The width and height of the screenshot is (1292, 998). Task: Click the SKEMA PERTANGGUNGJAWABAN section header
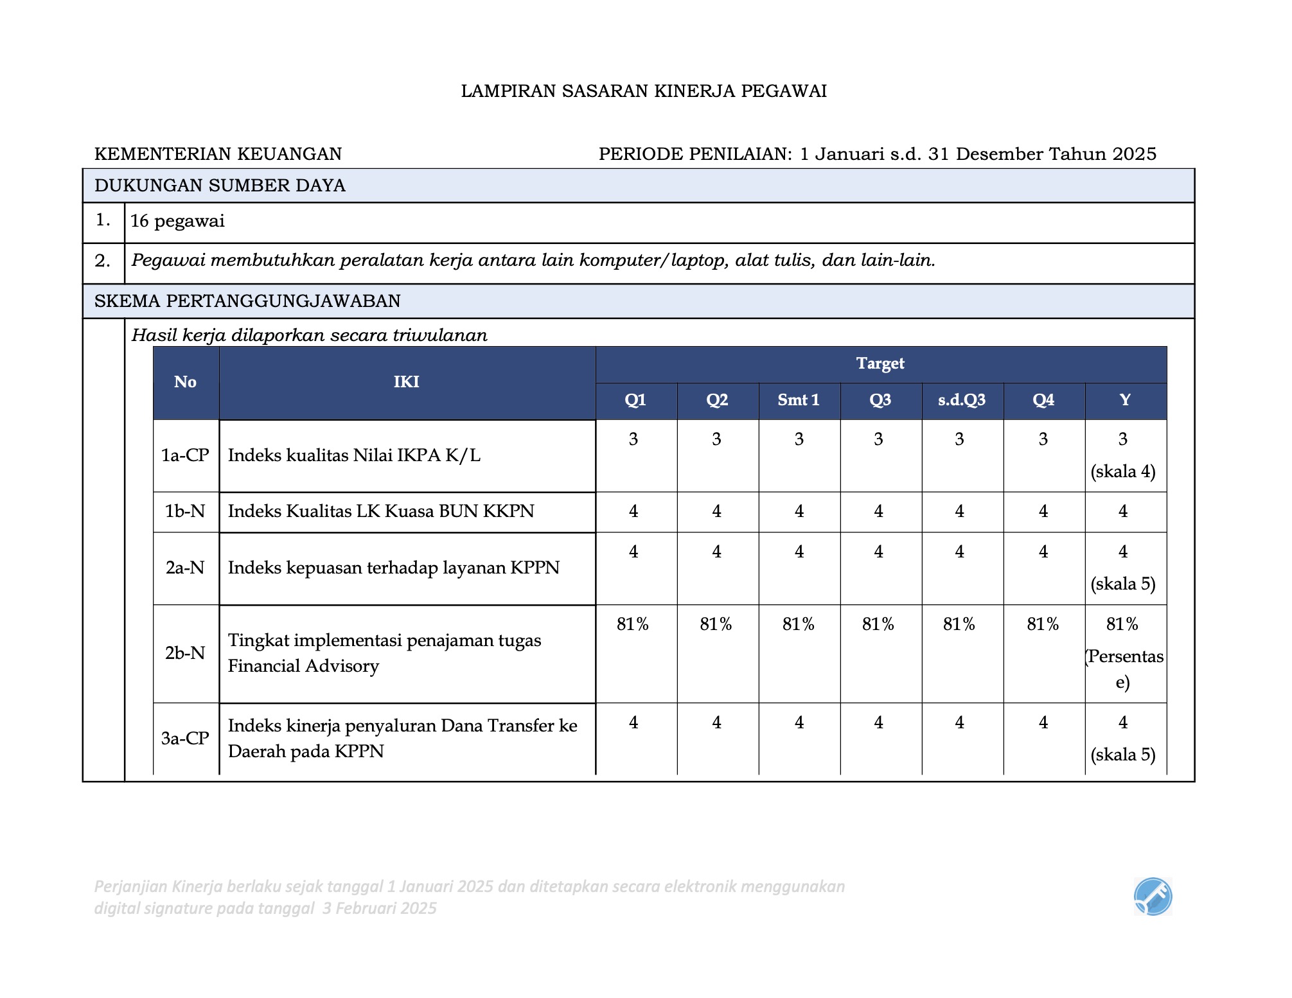click(x=247, y=301)
